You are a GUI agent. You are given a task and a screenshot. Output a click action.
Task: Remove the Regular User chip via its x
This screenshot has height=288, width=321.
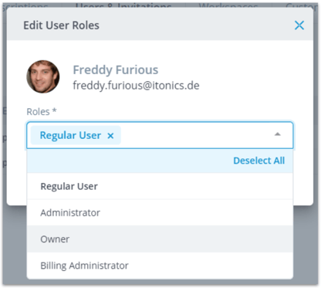[x=110, y=136]
